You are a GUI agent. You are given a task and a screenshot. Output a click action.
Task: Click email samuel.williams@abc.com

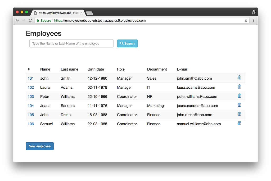[x=199, y=124]
